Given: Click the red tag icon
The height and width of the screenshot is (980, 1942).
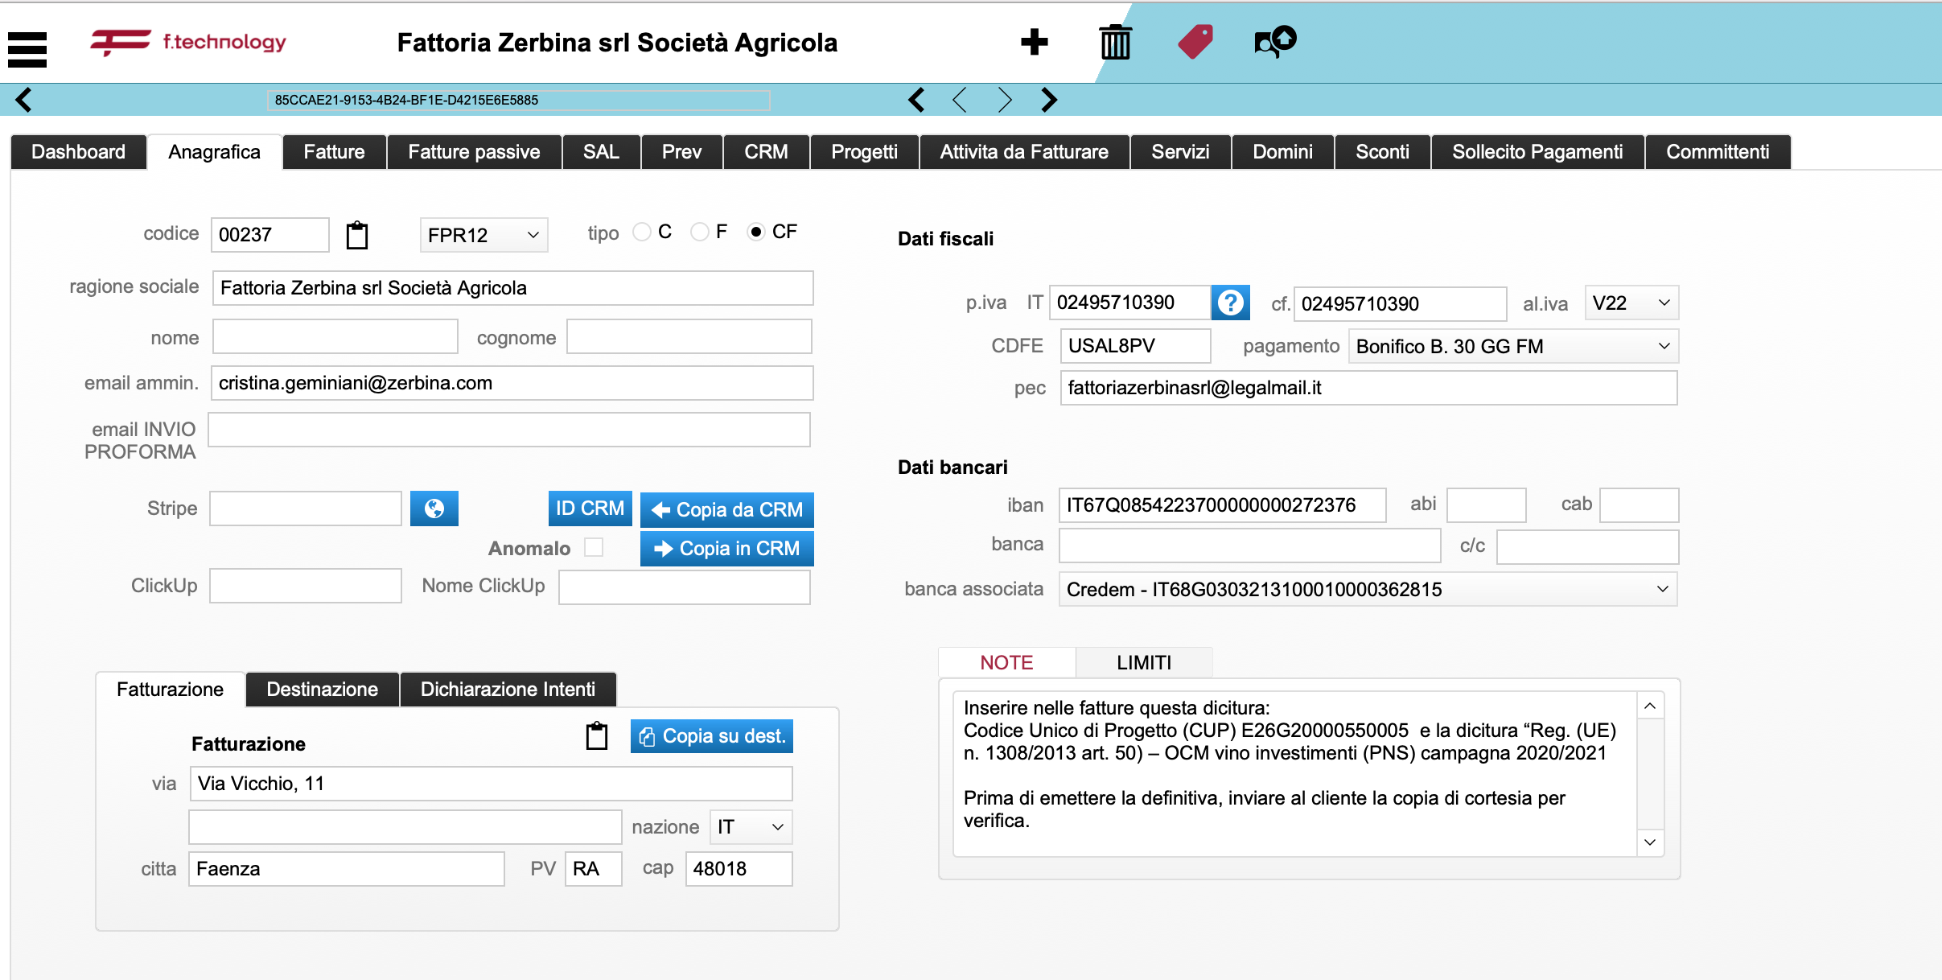Looking at the screenshot, I should (1195, 42).
